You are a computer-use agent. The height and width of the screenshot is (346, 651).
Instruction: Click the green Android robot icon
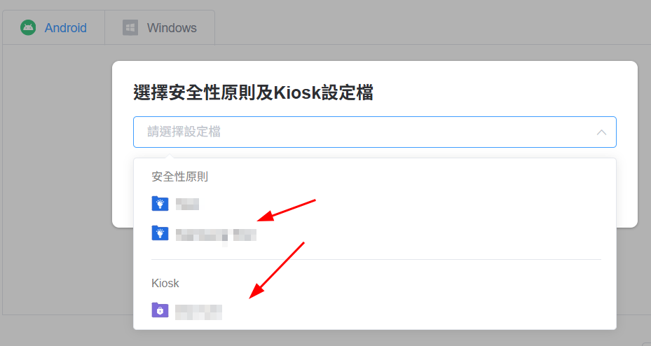pyautogui.click(x=28, y=28)
